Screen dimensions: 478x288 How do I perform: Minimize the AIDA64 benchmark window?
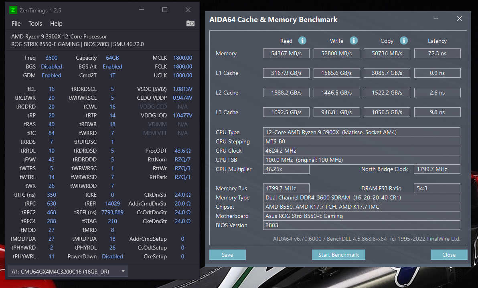[436, 18]
